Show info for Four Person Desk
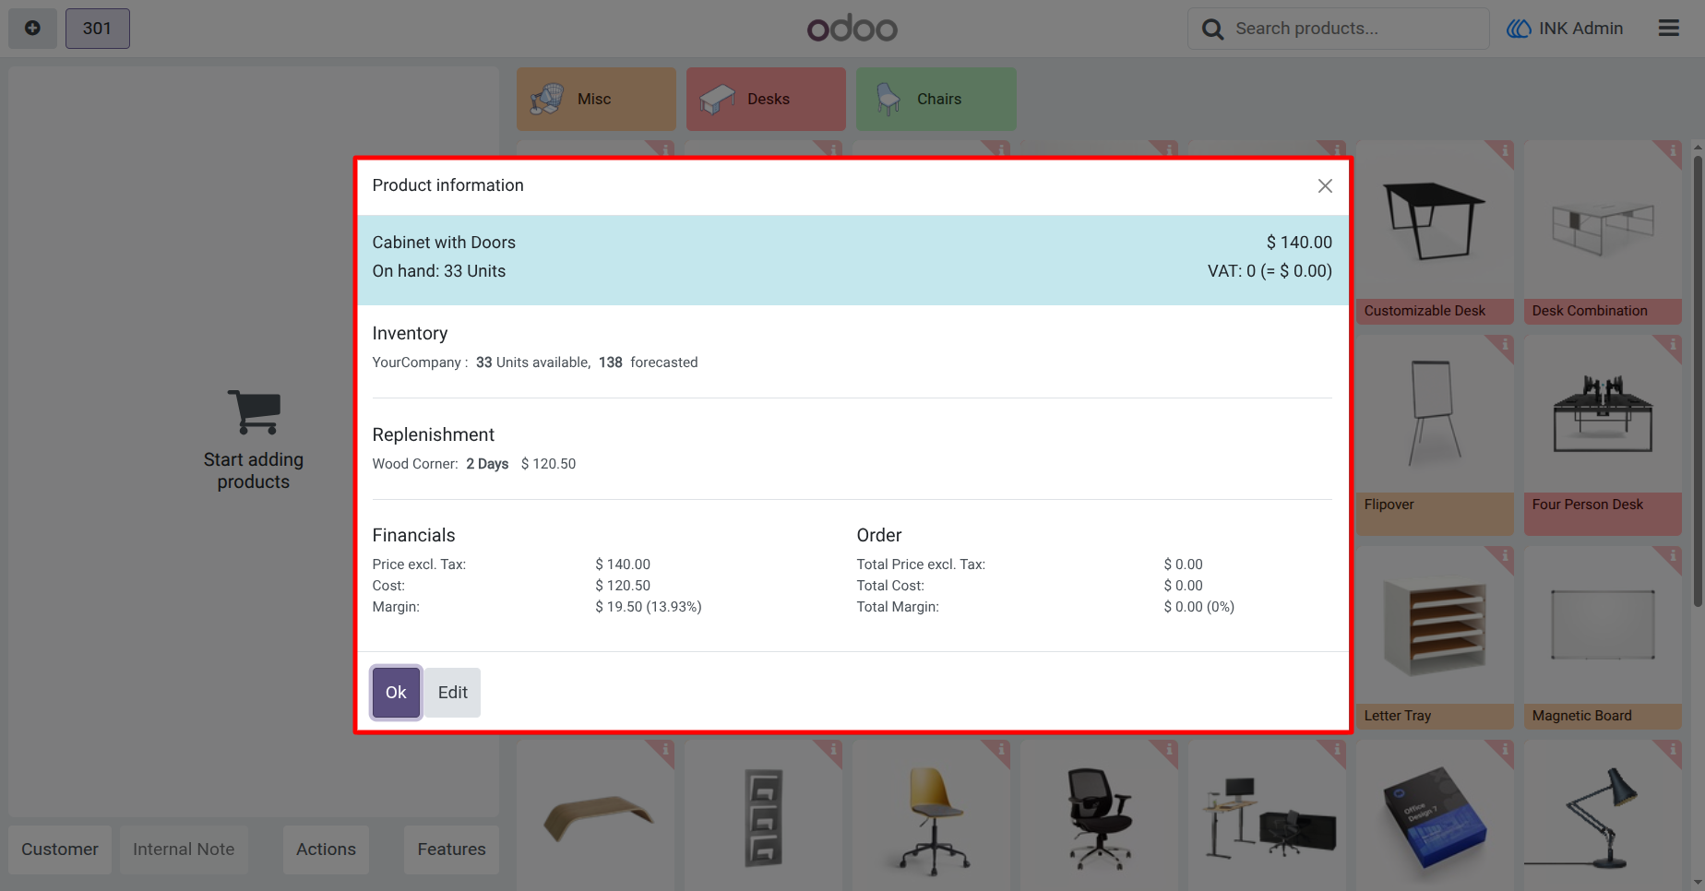This screenshot has width=1705, height=891. (1672, 345)
